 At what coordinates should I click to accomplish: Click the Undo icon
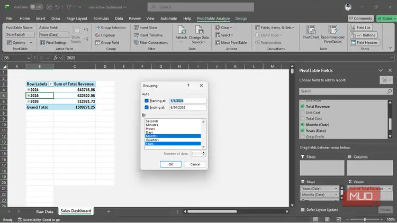(58, 7)
